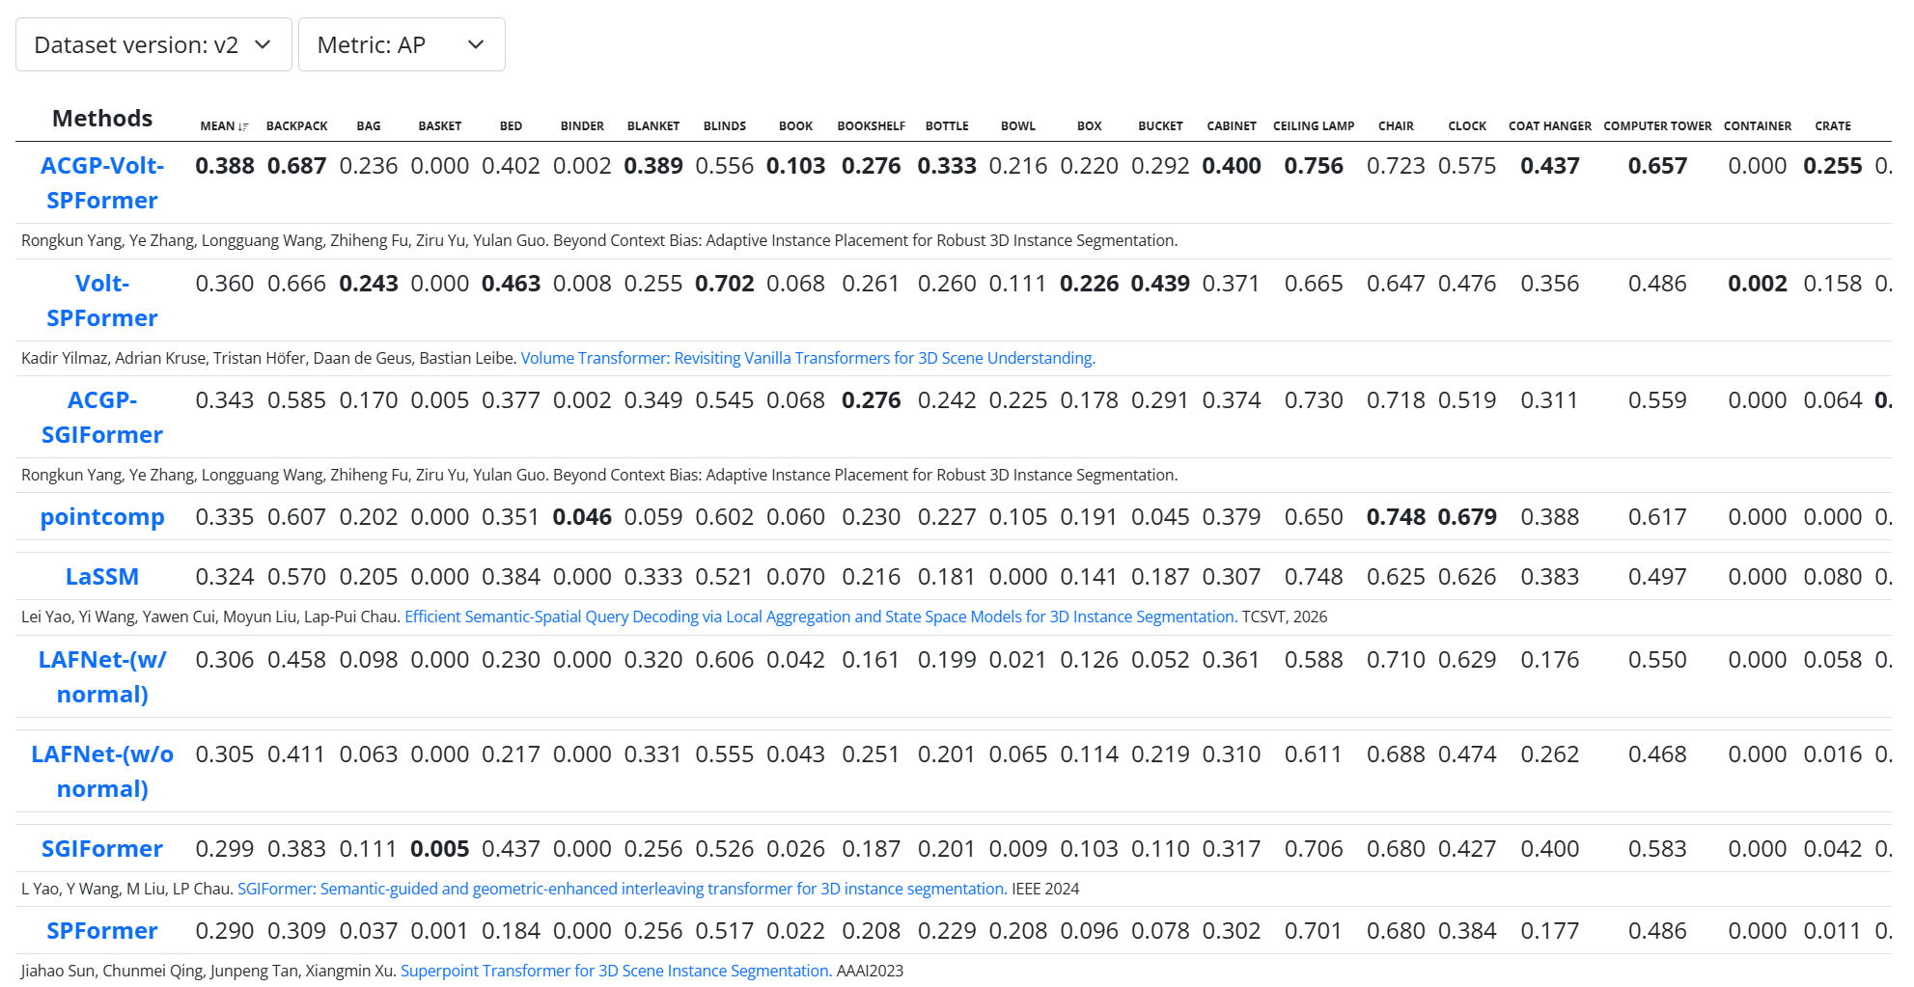This screenshot has width=1914, height=987.
Task: Sort table by CHAIR column header
Action: [x=1396, y=126]
